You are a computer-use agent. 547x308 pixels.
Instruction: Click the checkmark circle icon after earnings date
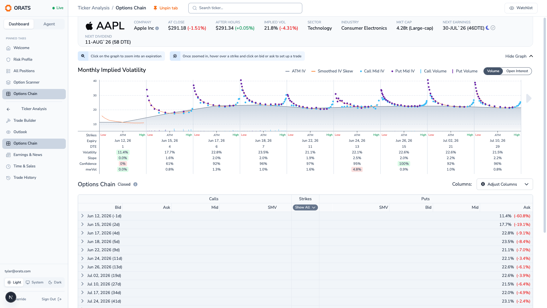point(493,28)
